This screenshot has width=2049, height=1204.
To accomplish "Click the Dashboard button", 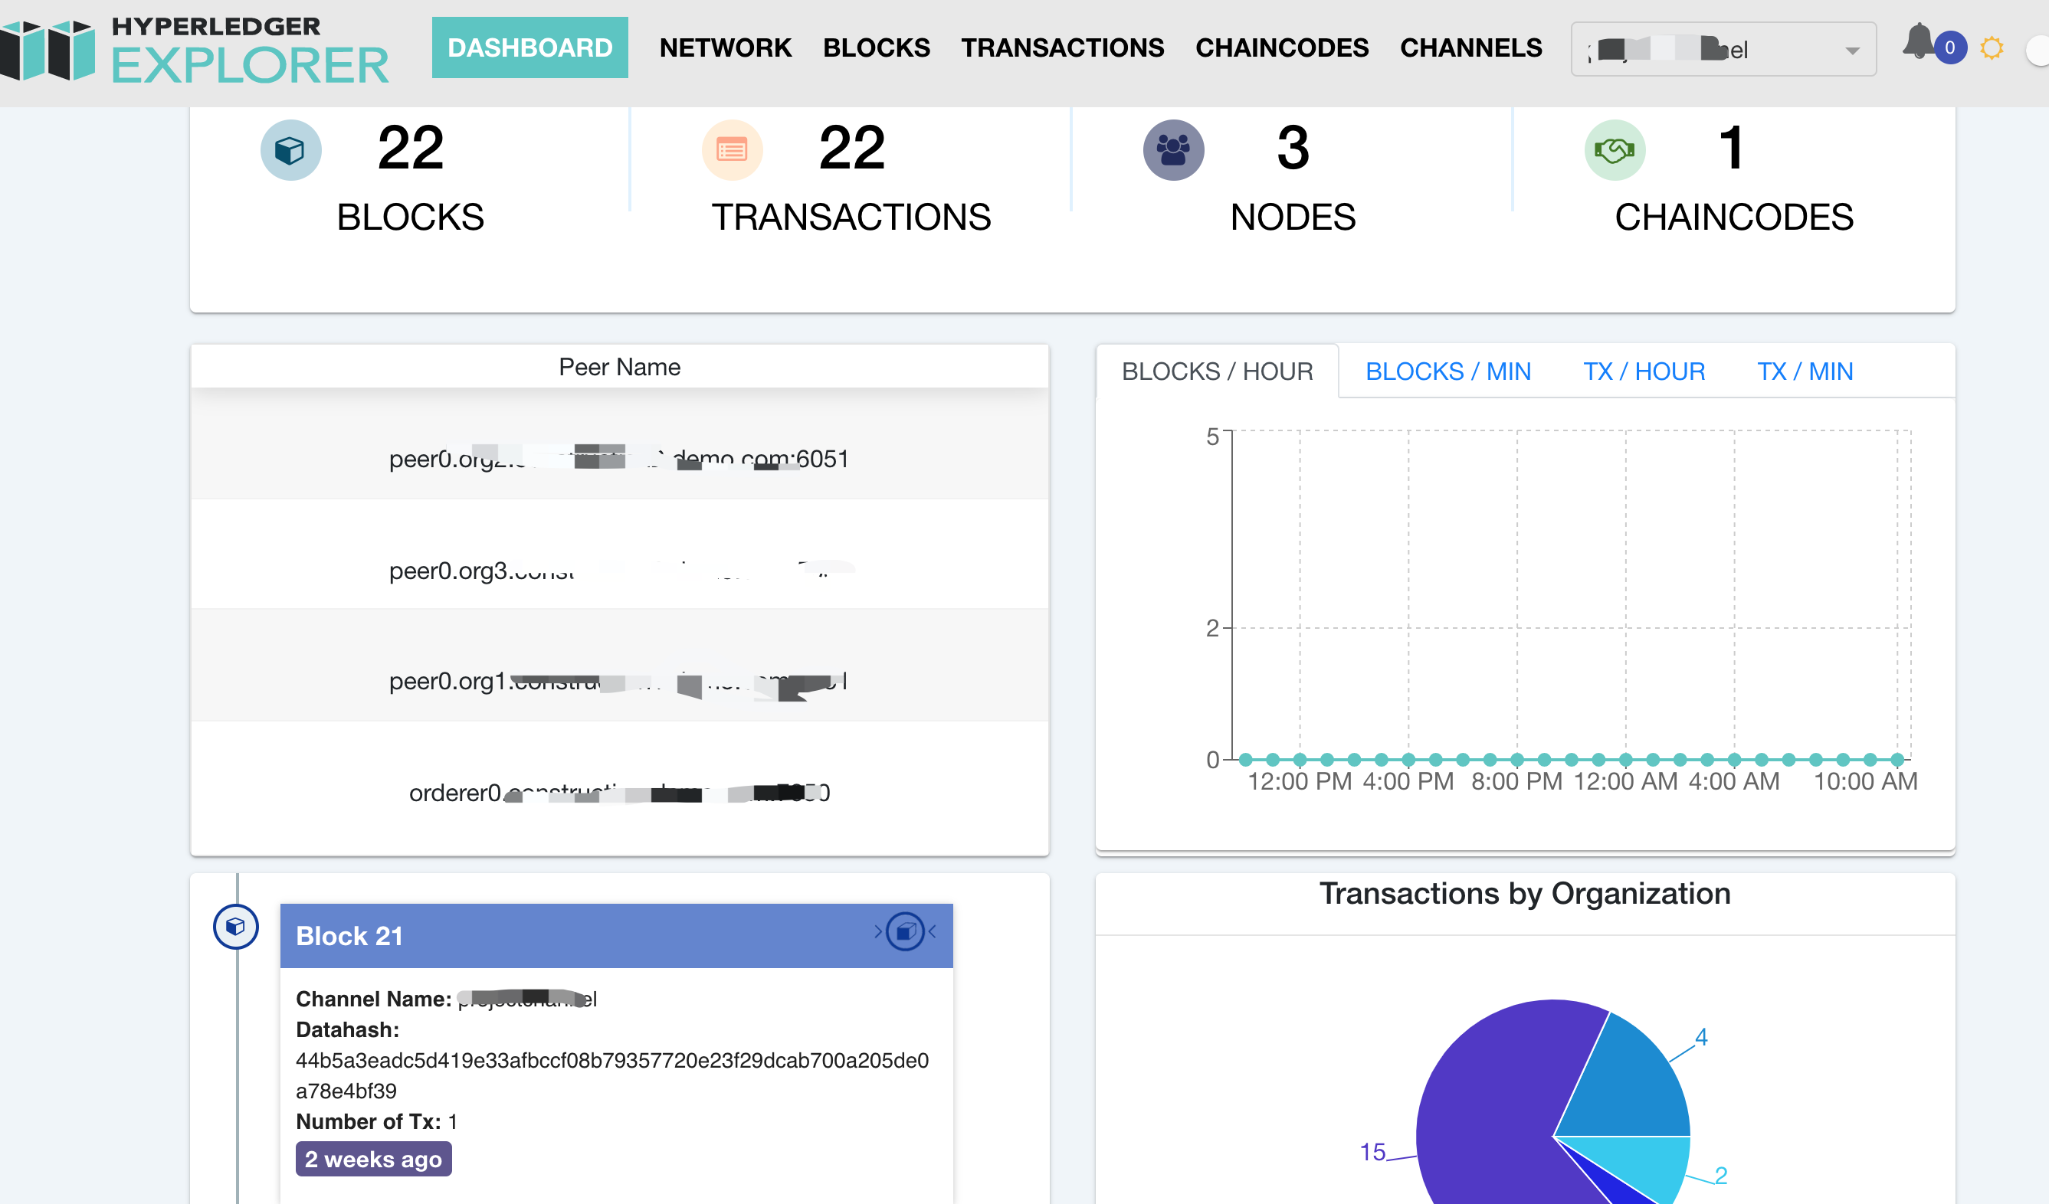I will click(x=529, y=48).
